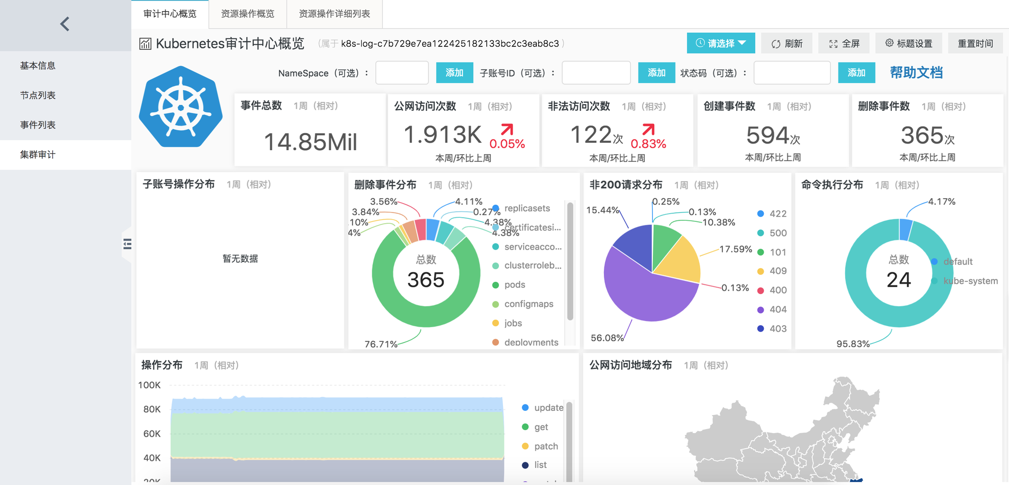Toggle clusterroleb... legend entry
Image resolution: width=1009 pixels, height=485 pixels.
click(x=527, y=266)
